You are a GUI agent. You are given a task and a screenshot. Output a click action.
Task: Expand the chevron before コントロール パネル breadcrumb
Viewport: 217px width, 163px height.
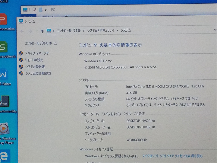(x=54, y=31)
